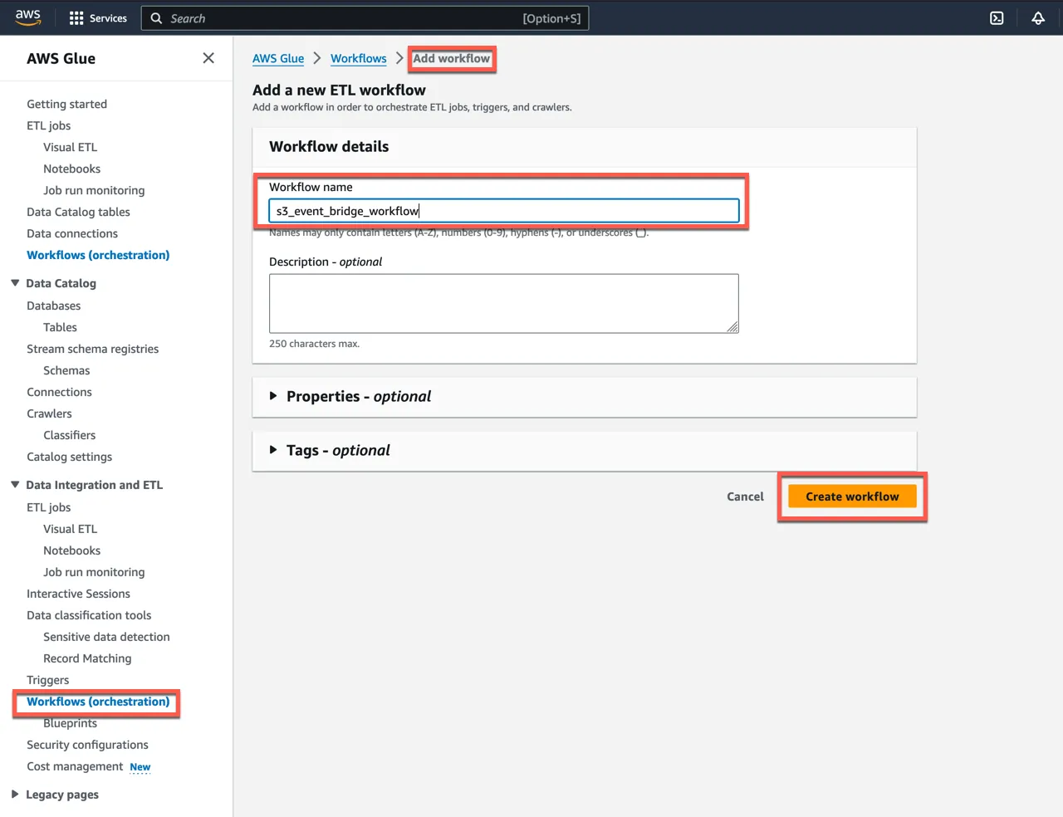
Task: Open the notifications bell
Action: (x=1037, y=18)
